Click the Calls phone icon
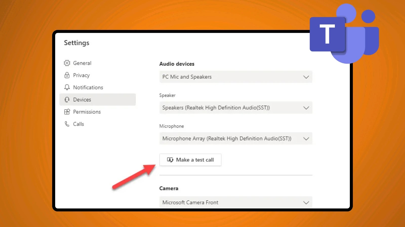This screenshot has width=405, height=227. pyautogui.click(x=67, y=124)
